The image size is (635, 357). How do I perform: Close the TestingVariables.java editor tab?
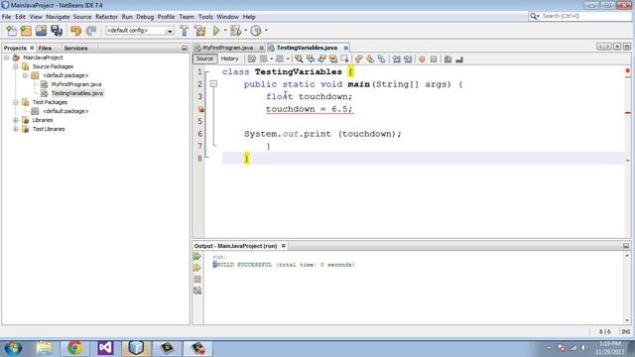pyautogui.click(x=346, y=48)
